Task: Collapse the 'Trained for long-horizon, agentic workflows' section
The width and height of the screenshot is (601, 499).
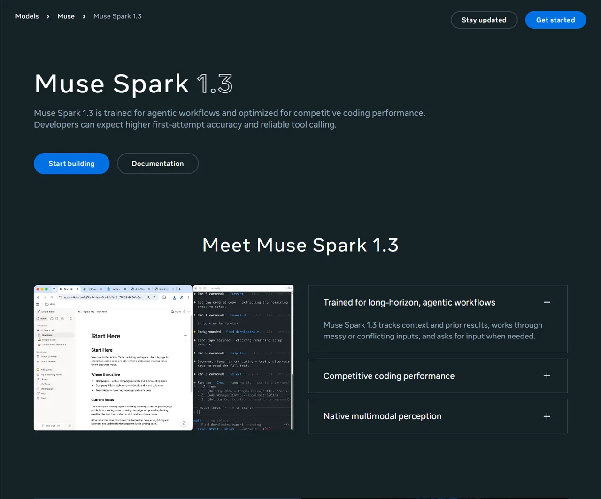Action: [547, 302]
